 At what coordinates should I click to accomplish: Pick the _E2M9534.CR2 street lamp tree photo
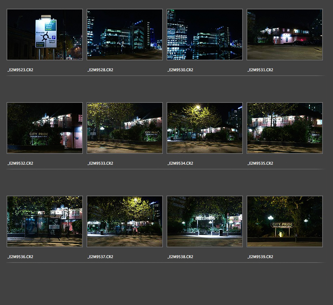pyautogui.click(x=205, y=128)
